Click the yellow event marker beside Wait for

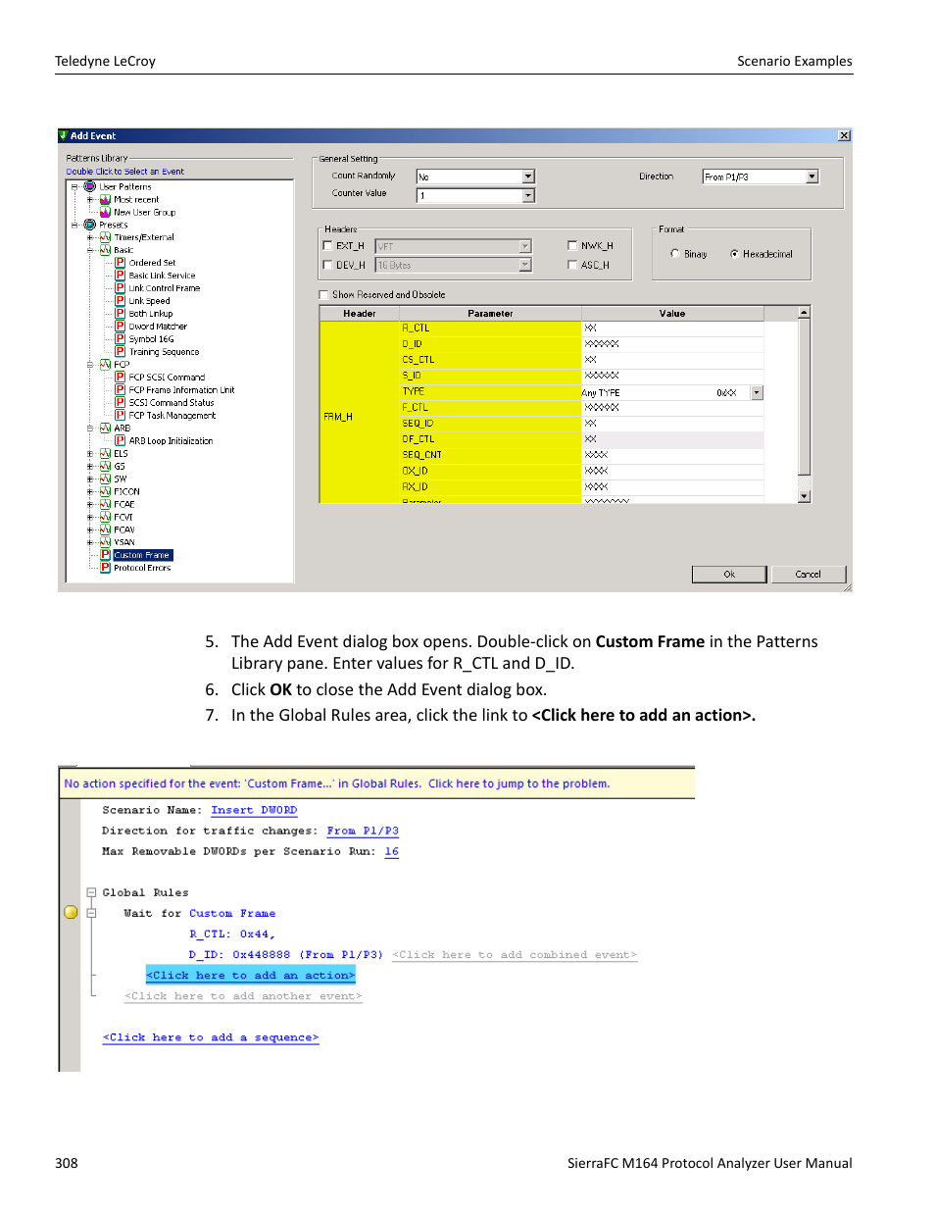(x=71, y=913)
